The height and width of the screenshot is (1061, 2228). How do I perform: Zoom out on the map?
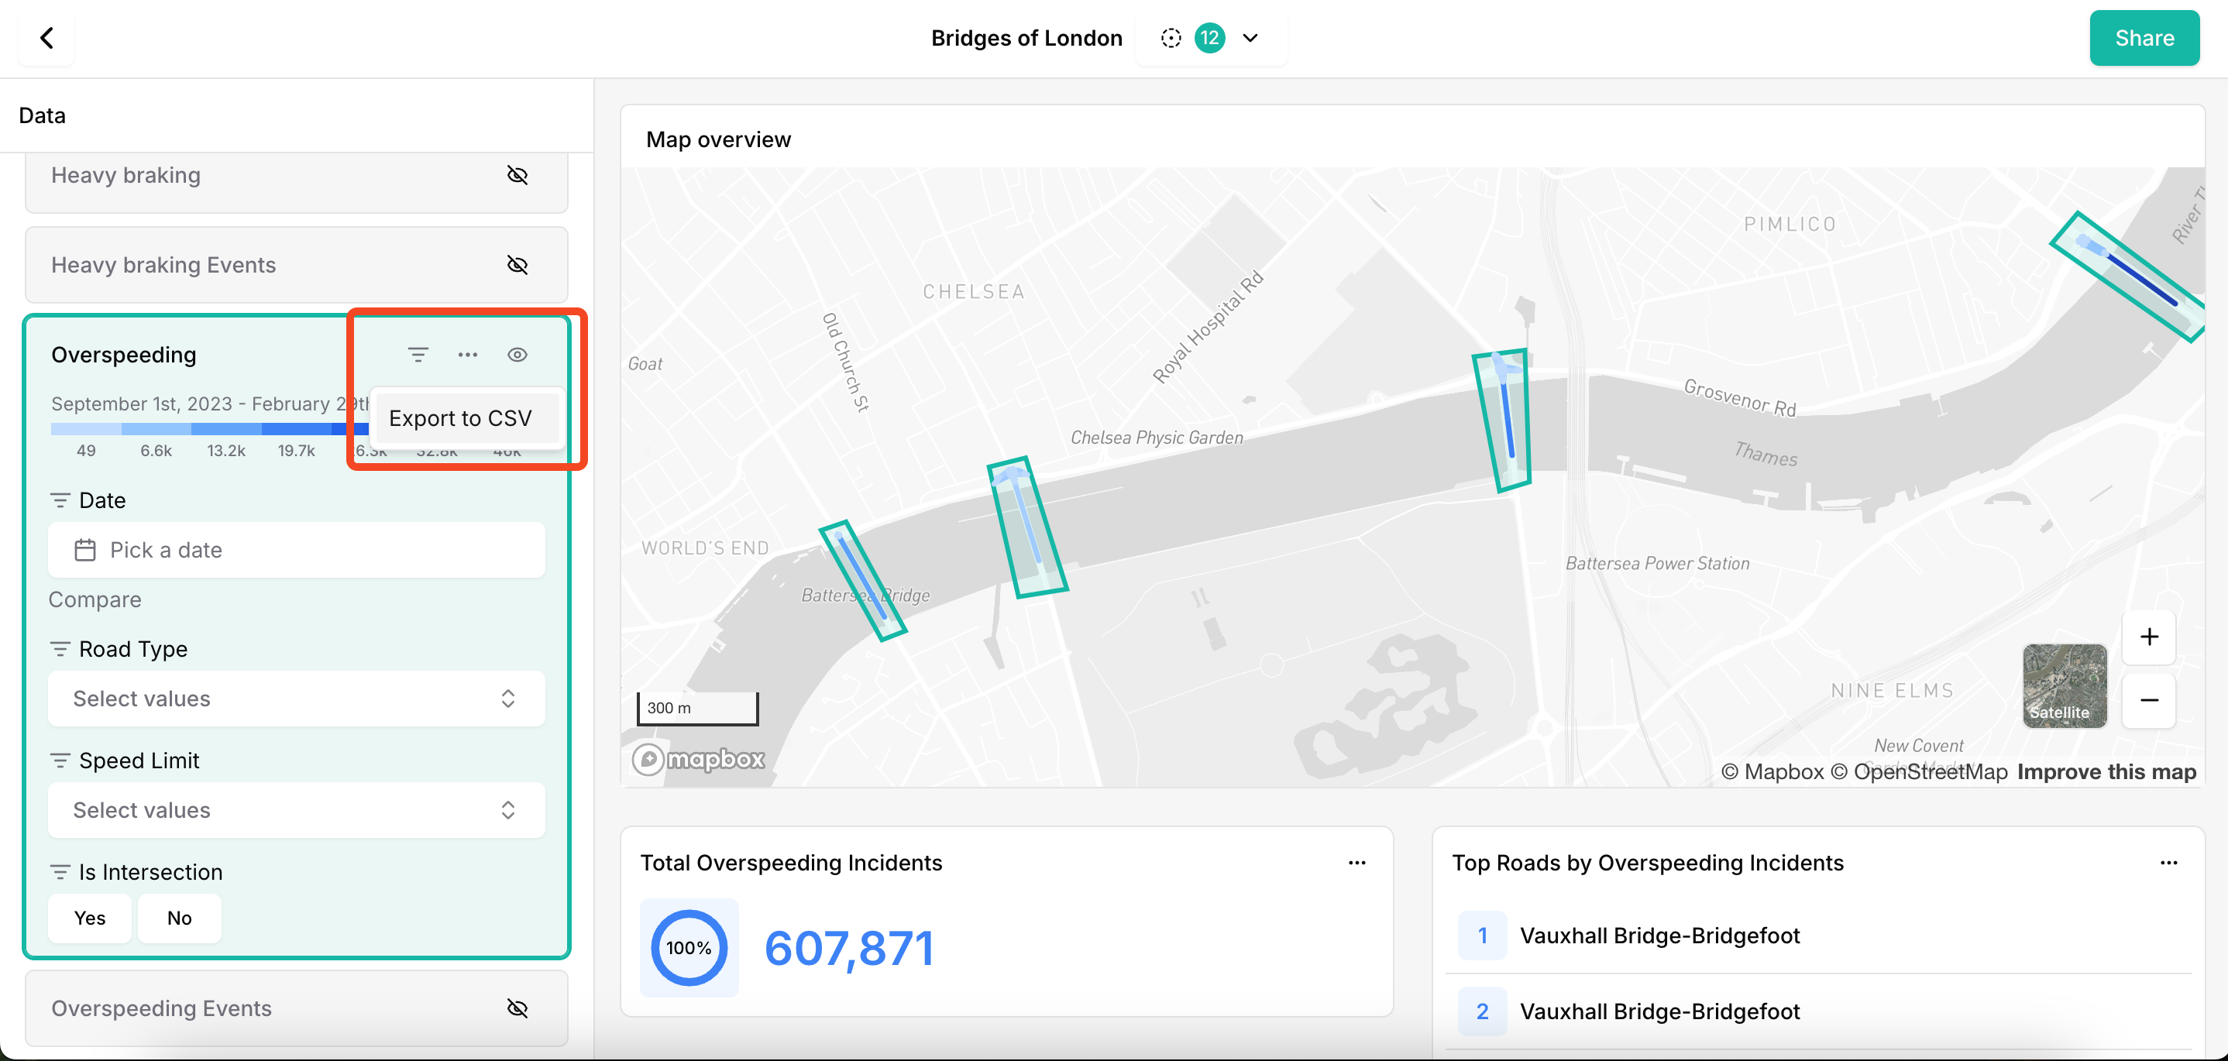2148,700
